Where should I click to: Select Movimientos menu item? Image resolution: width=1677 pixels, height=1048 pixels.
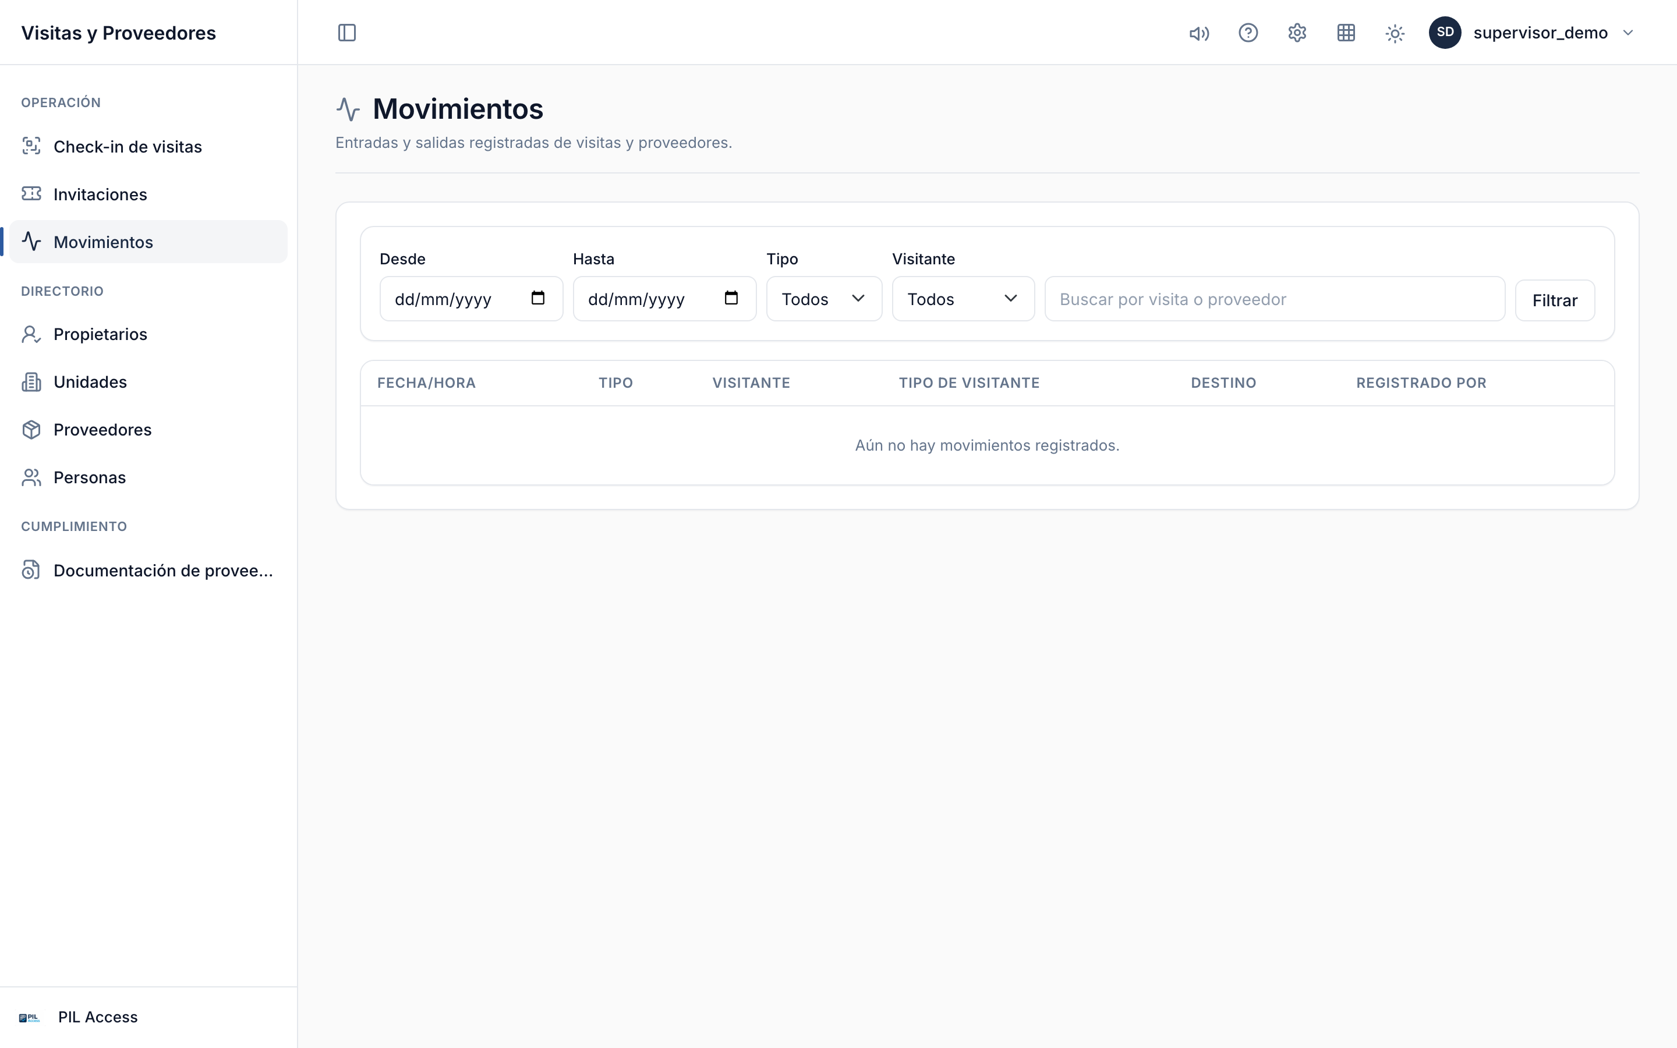[x=148, y=242]
